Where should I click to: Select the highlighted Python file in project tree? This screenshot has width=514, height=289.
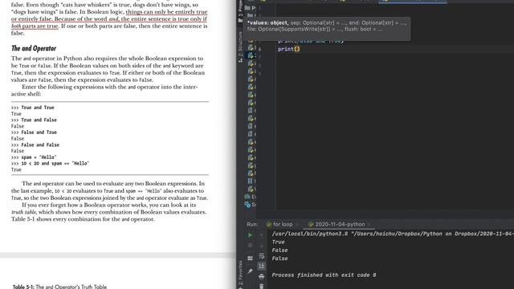251,55
